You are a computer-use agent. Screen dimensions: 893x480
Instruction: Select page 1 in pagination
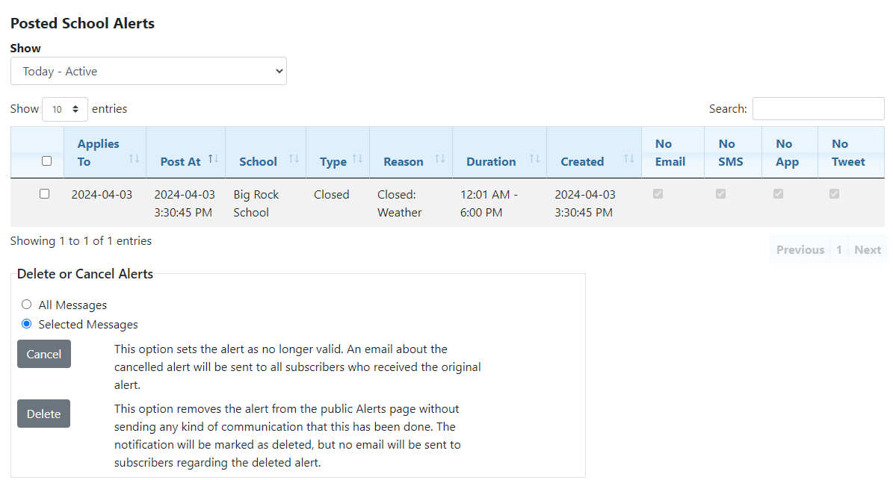[839, 250]
